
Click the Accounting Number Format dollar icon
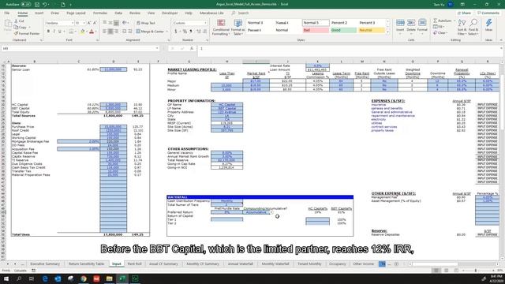click(x=175, y=32)
